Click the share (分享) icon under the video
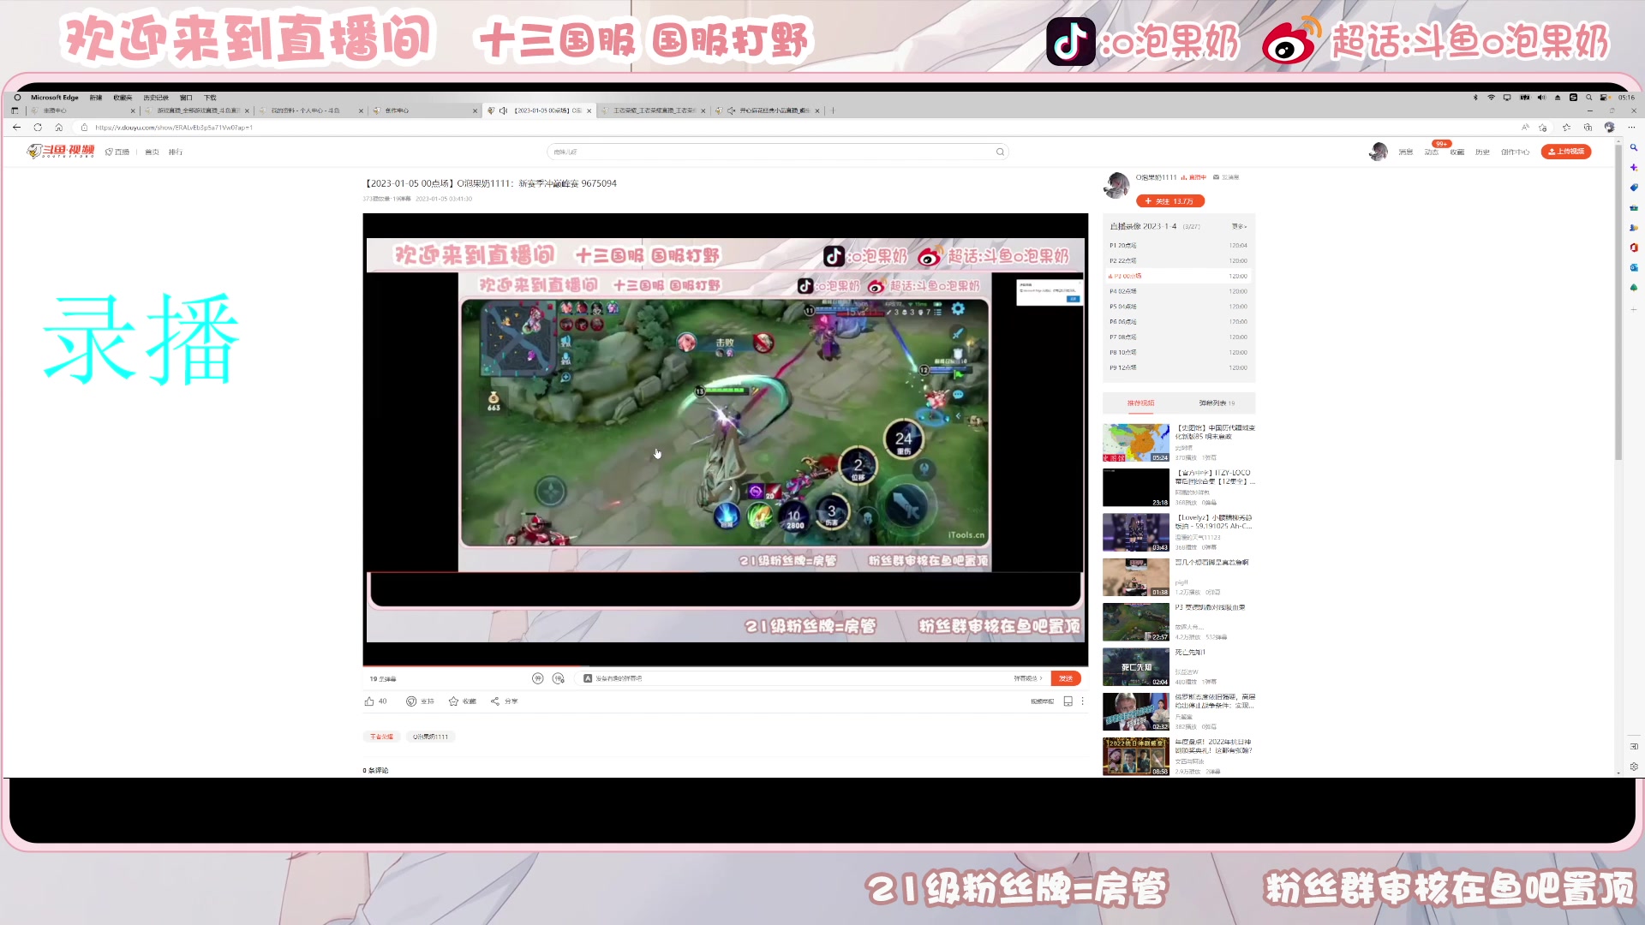1645x925 pixels. (x=494, y=701)
